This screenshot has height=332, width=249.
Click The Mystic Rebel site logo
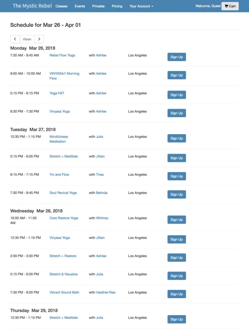(x=32, y=6)
